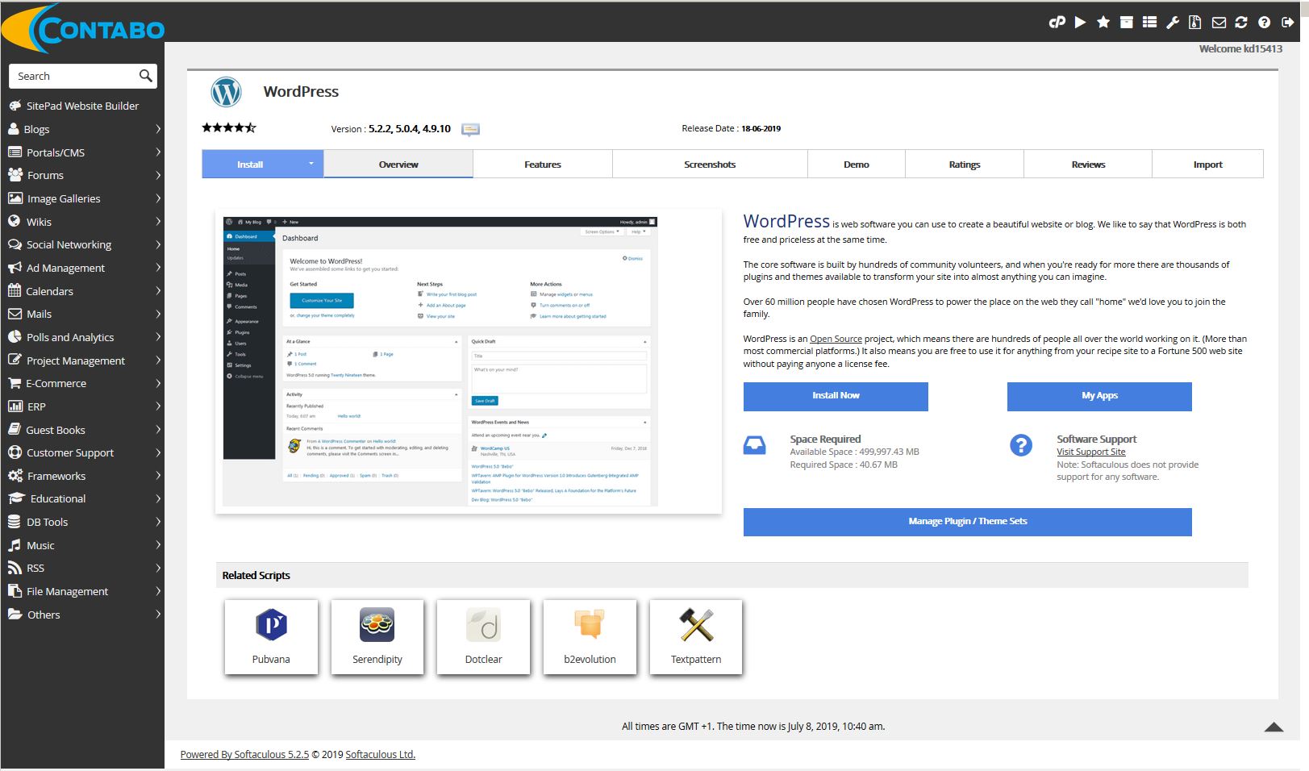This screenshot has width=1309, height=771.
Task: Expand the Social Networking category
Action: [x=82, y=244]
